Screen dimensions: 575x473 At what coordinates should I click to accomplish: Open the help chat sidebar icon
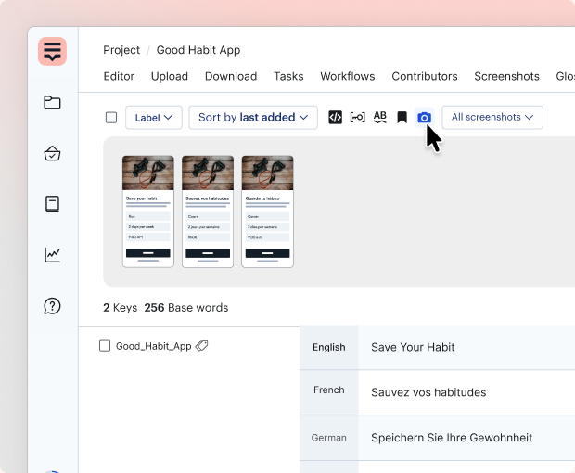pos(52,306)
